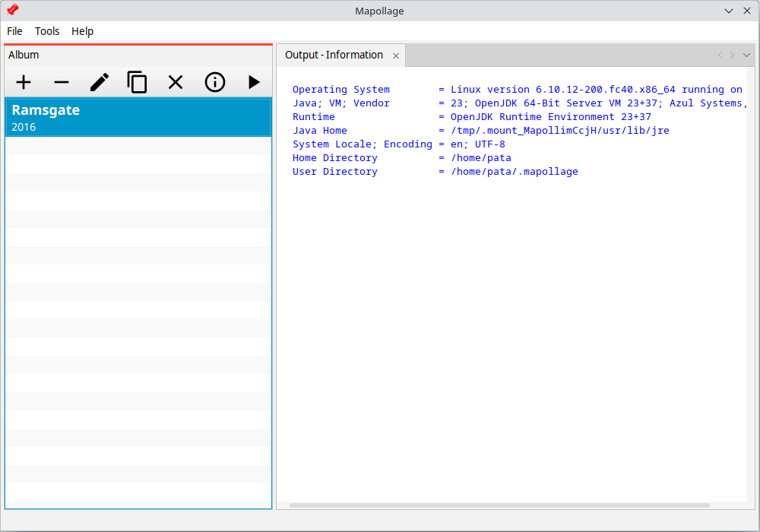Remove the selected album using the minus icon

pyautogui.click(x=61, y=82)
